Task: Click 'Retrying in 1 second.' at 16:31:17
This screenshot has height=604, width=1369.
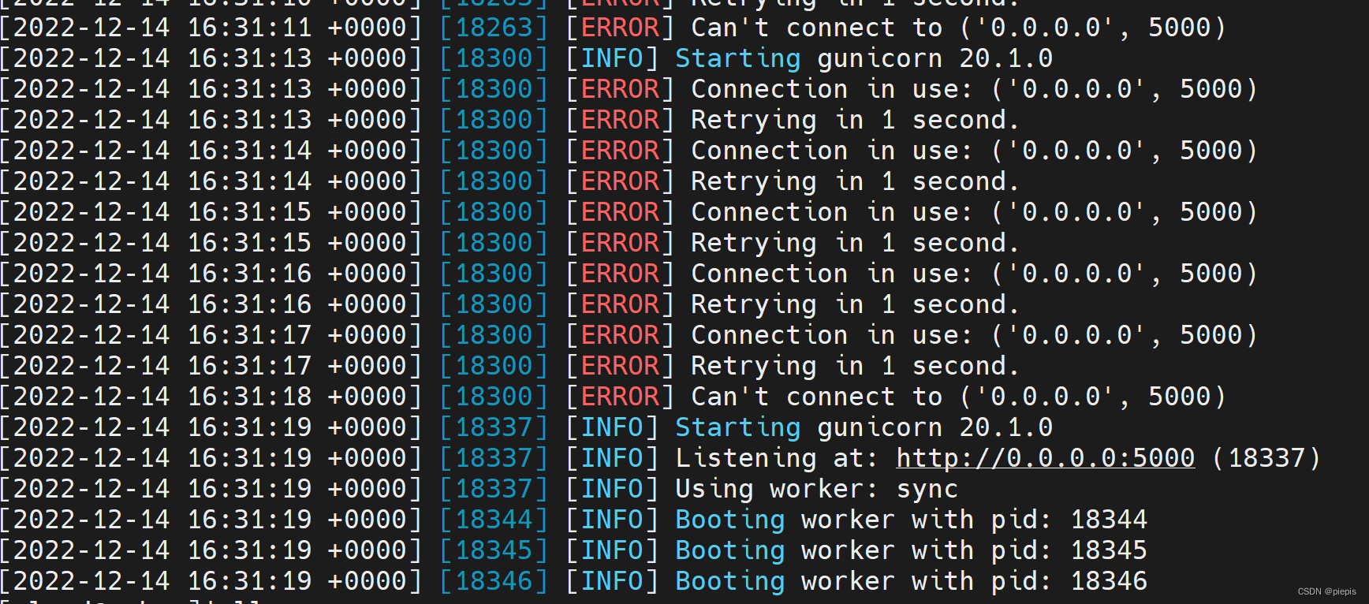Action: point(856,366)
